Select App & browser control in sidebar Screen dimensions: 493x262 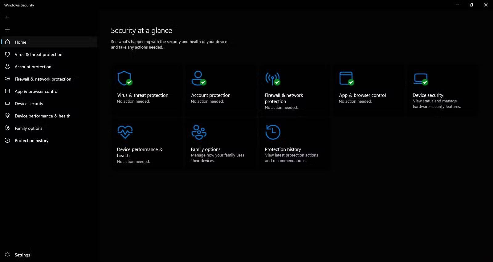point(49,91)
